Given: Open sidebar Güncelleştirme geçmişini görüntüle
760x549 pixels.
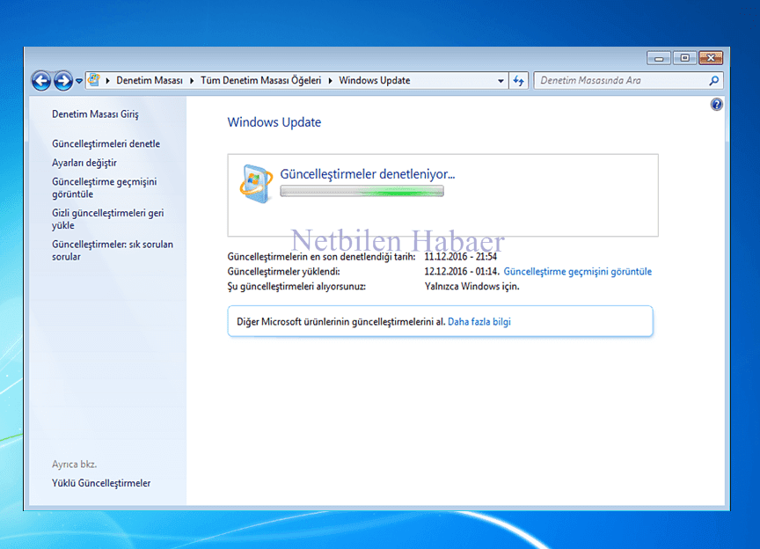Looking at the screenshot, I should 104,187.
